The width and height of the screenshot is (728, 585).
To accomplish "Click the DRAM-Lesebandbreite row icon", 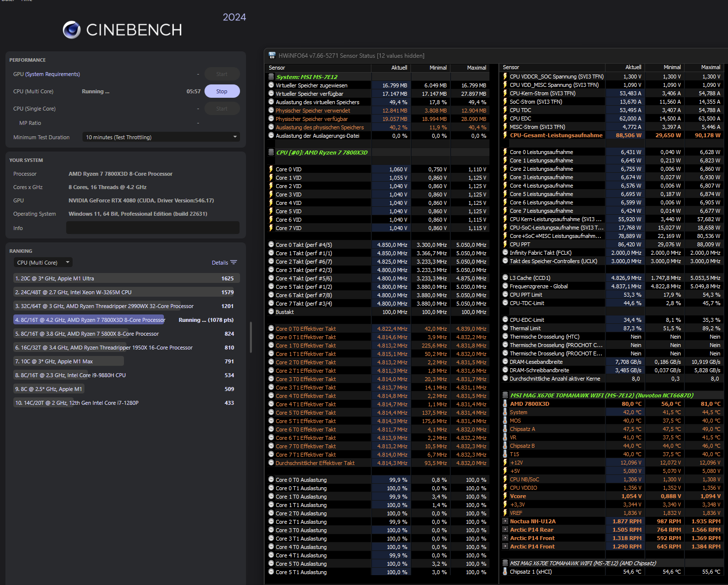I will [505, 362].
